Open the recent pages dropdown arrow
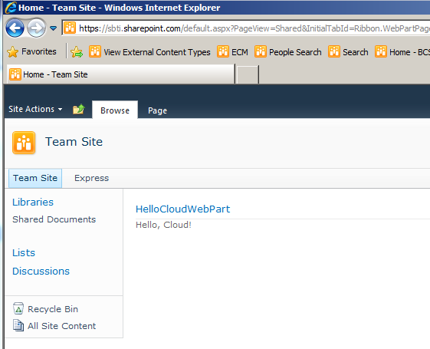Image resolution: width=430 pixels, height=349 pixels. tap(53, 28)
